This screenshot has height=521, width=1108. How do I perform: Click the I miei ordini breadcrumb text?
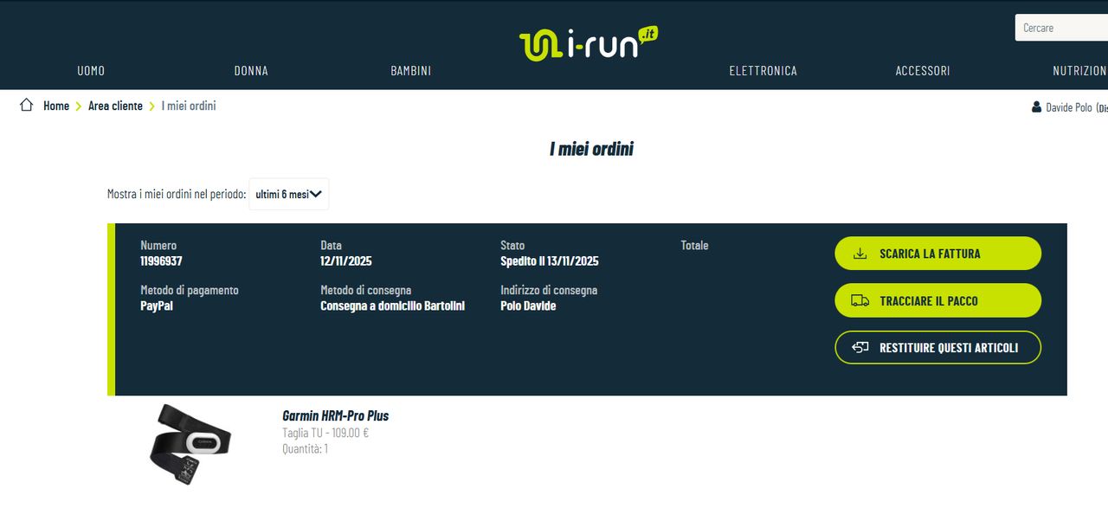(189, 106)
